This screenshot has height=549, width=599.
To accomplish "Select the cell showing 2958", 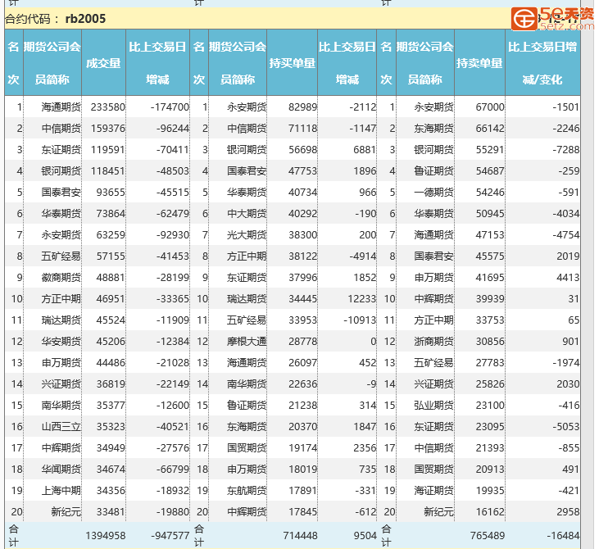I will tap(568, 511).
